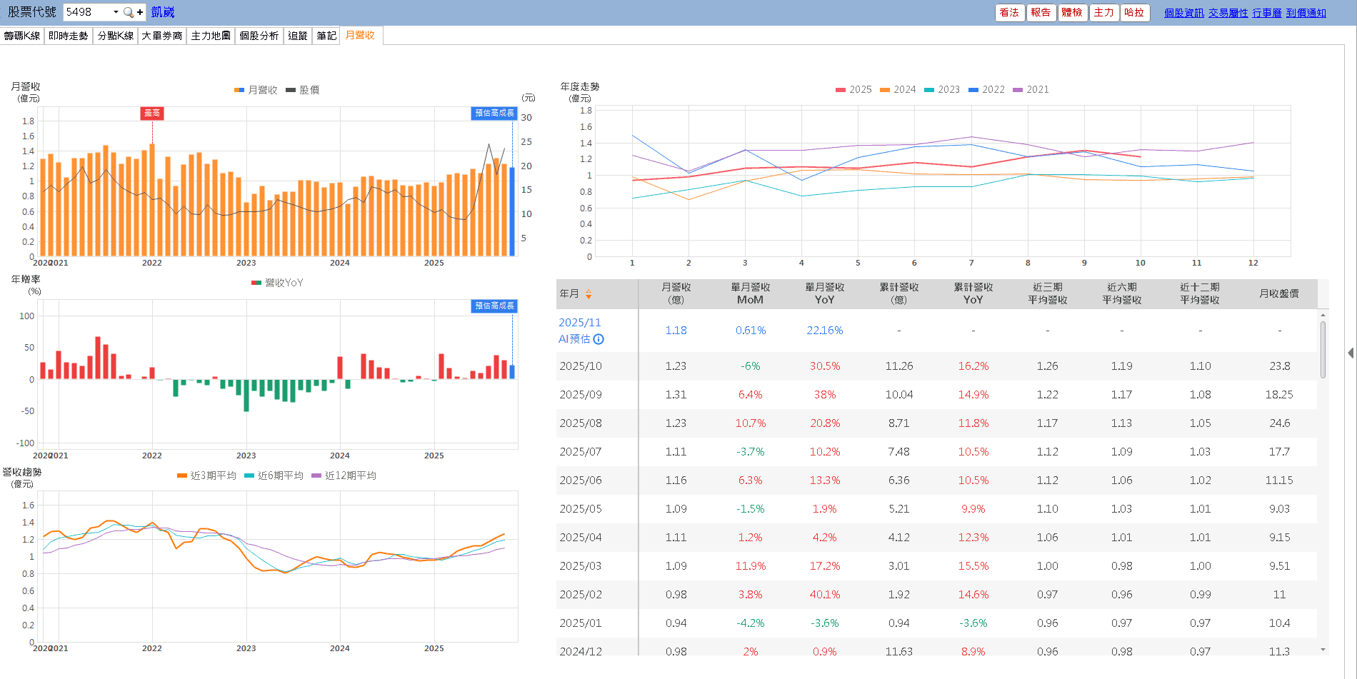Hide the 股價 line in legend
This screenshot has height=679, width=1357.
coord(302,90)
